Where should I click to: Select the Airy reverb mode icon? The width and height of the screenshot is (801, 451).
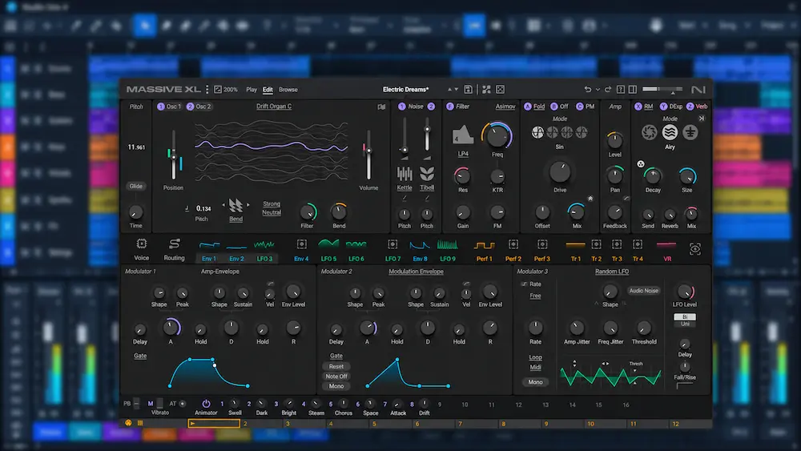(x=670, y=132)
